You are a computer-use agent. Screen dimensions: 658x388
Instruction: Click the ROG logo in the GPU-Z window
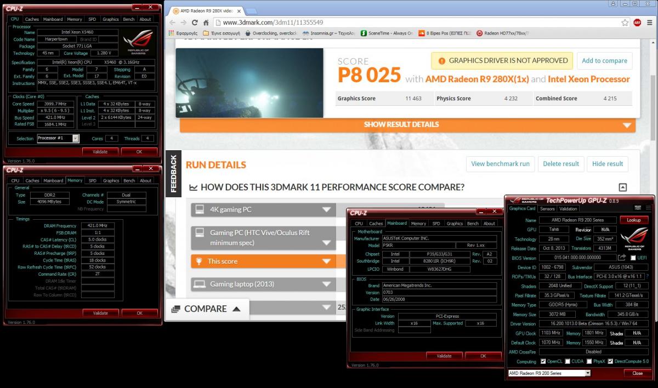(634, 239)
